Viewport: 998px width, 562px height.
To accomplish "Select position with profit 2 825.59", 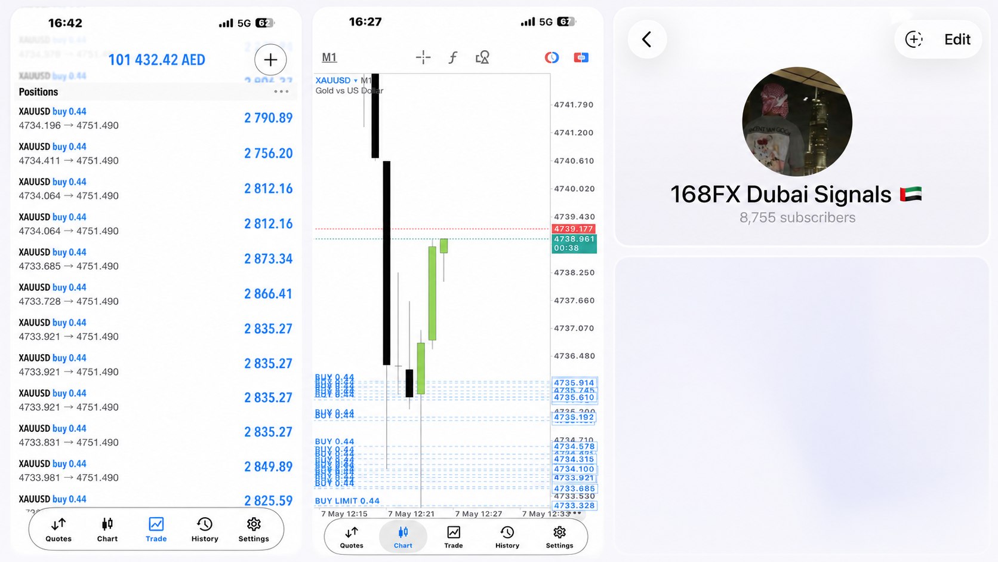I will click(155, 500).
